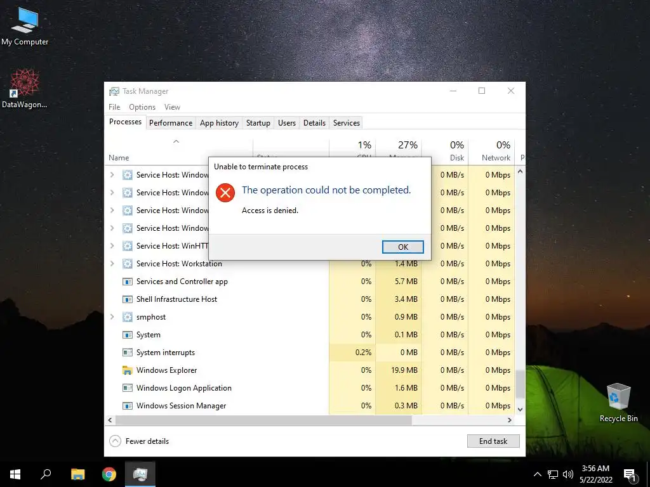Expand the fourth Service Host: Windows row
This screenshot has height=487, width=650.
click(112, 228)
